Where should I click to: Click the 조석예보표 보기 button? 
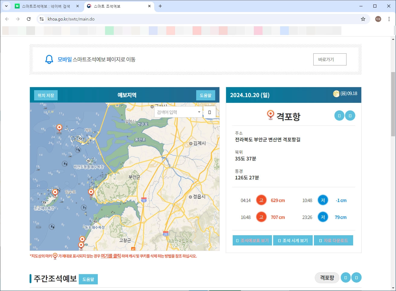252,240
